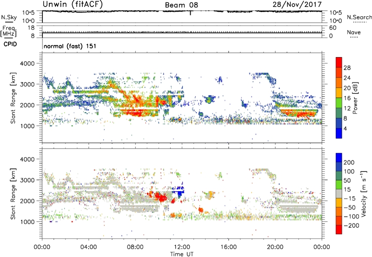Viewport: 372px width, 257px height.
Task: Click power colorbar tick value 16
Action: click(347, 98)
